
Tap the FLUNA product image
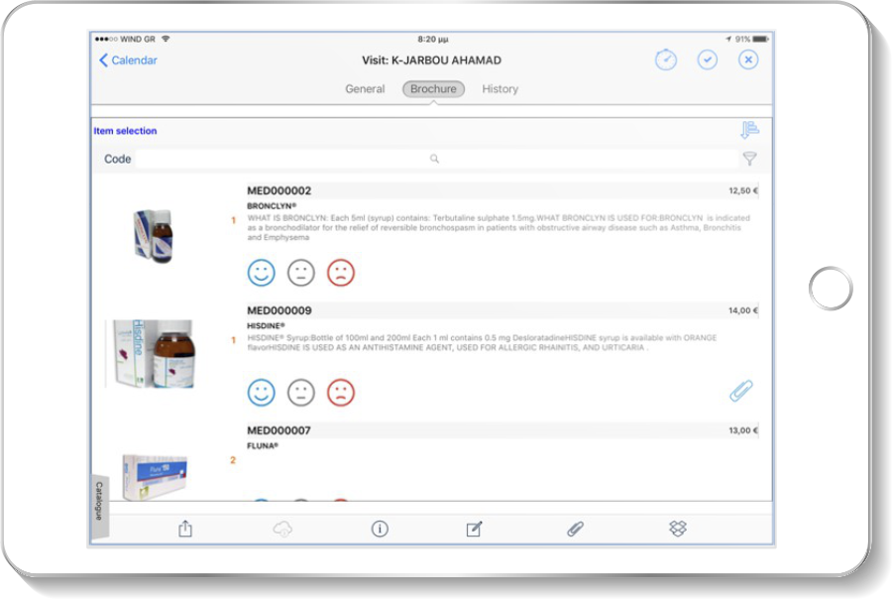point(155,477)
